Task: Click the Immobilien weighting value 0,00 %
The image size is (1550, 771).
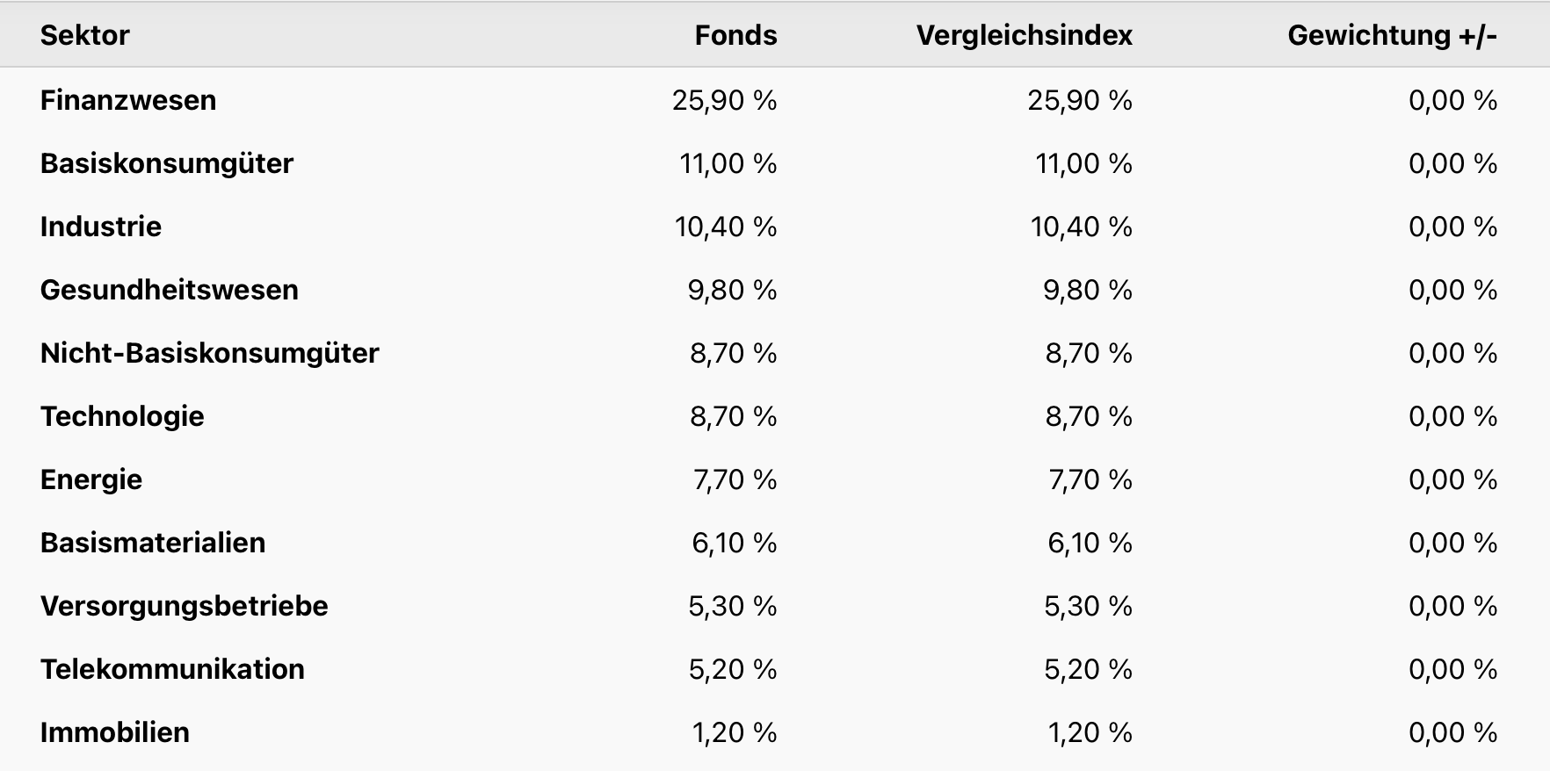Action: click(1452, 732)
